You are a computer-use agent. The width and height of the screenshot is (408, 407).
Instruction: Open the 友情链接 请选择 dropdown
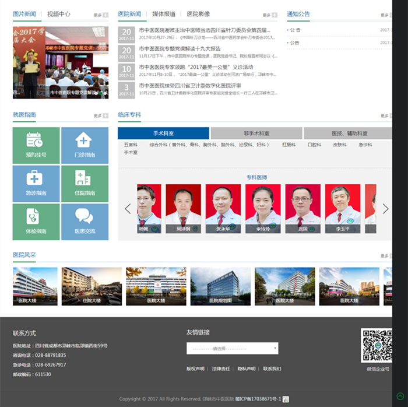coord(232,348)
